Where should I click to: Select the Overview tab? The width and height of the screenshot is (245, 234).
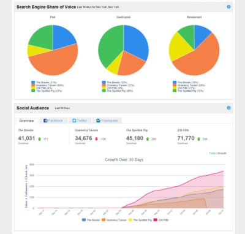click(x=27, y=121)
